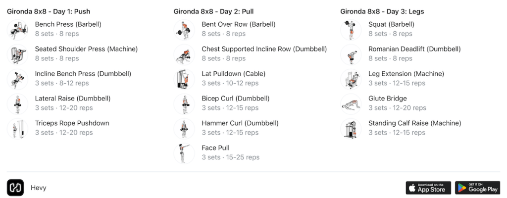This screenshot has width=507, height=198.
Task: Open the Day 2: Pull routine title
Action: [214, 12]
